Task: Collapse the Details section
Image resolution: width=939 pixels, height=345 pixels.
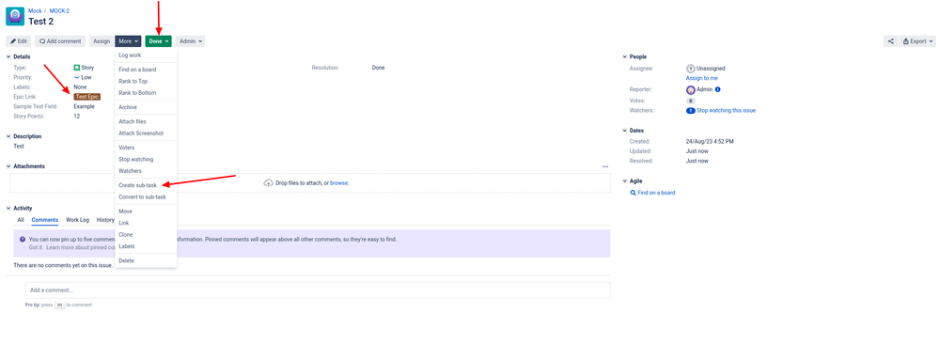Action: click(8, 57)
